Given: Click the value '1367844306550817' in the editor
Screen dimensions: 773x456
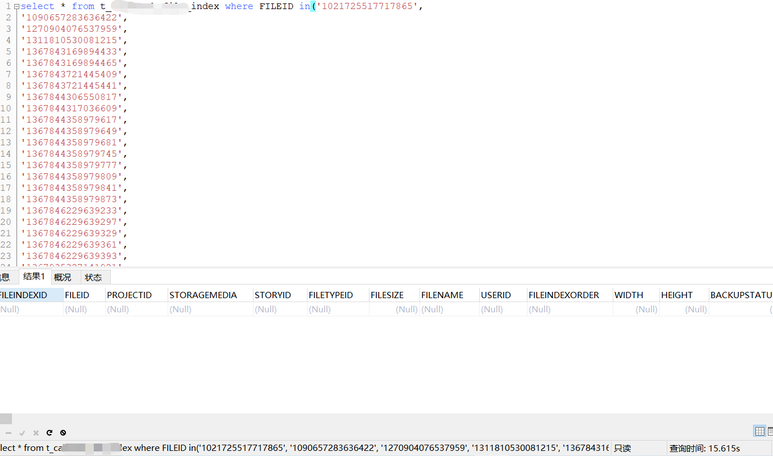Looking at the screenshot, I should coord(72,97).
